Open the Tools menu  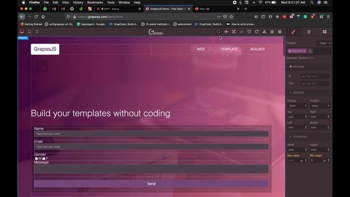(110, 2)
